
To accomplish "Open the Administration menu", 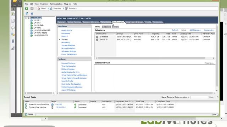I will coord(56,4).
